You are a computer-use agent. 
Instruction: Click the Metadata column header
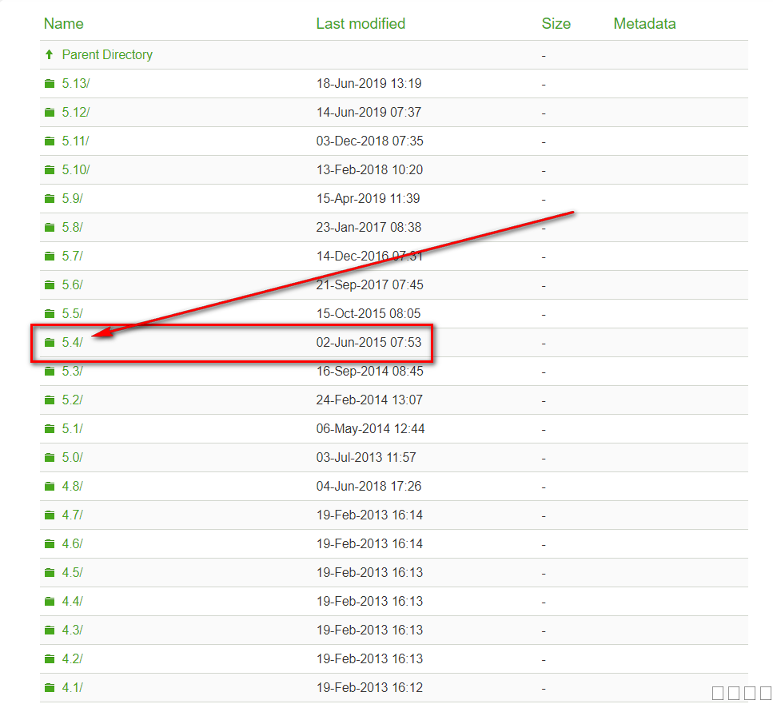click(x=644, y=24)
